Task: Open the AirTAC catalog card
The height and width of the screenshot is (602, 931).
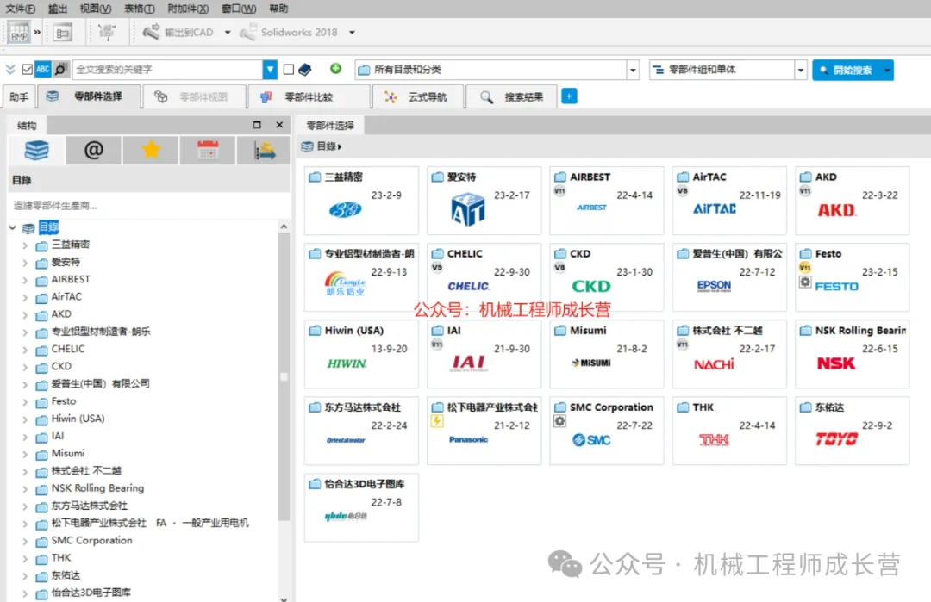Action: (x=729, y=201)
